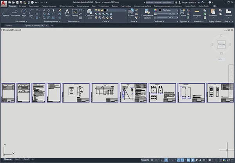The height and width of the screenshot is (163, 235).
Task: Toggle snap mode in status bar
Action: pyautogui.click(x=156, y=160)
